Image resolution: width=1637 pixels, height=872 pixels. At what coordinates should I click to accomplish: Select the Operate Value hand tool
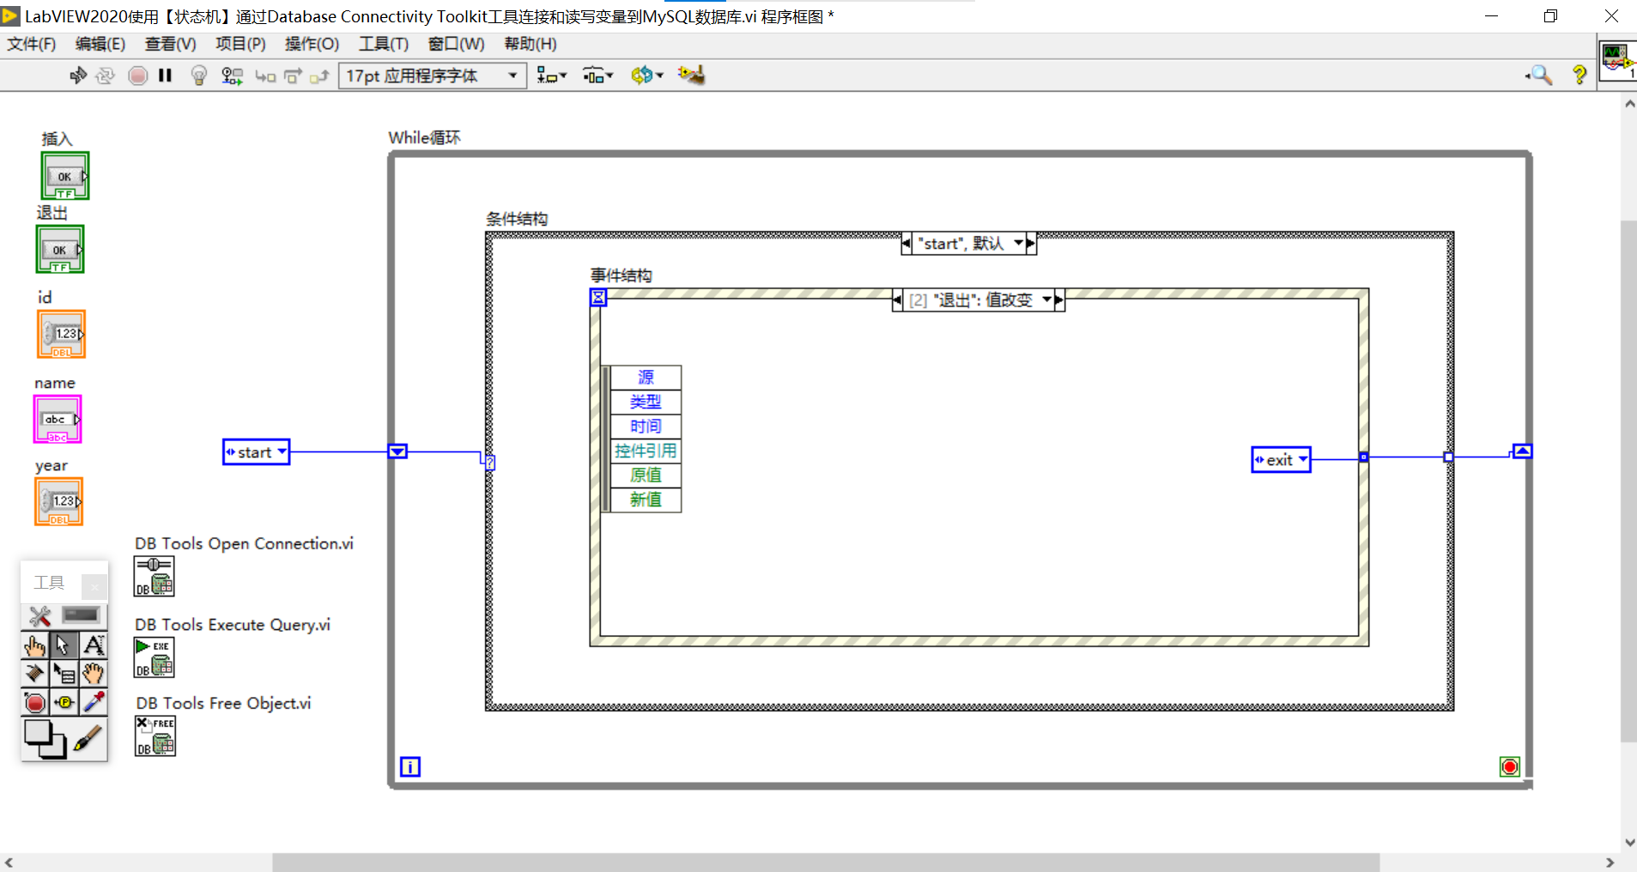pos(35,645)
